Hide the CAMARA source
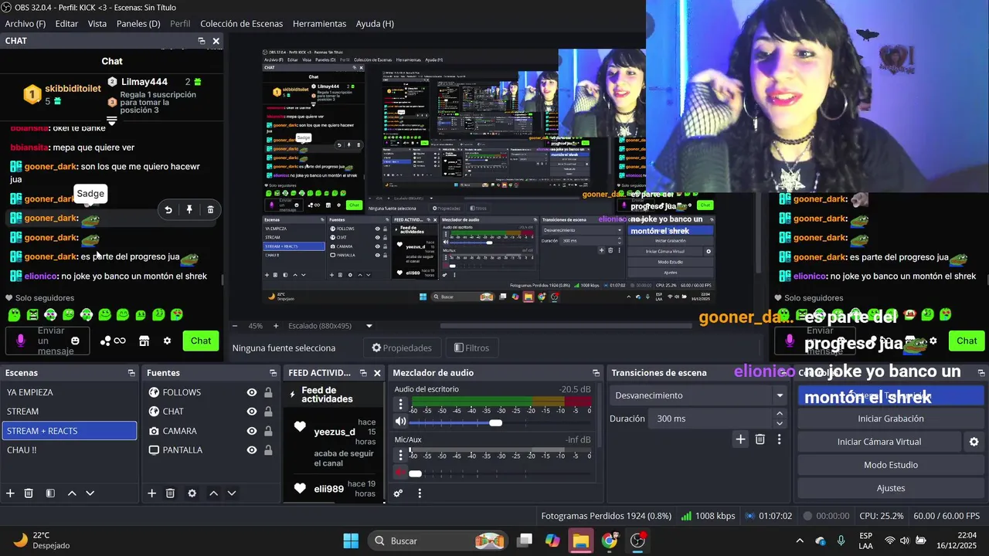Screen dimensions: 989x556 (251, 431)
